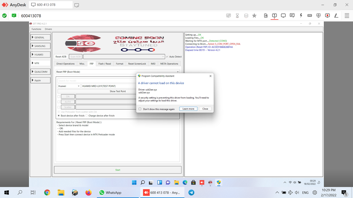Open remote taskbar Microsoft Store
Viewport: 353px width, 198px height.
(193, 182)
